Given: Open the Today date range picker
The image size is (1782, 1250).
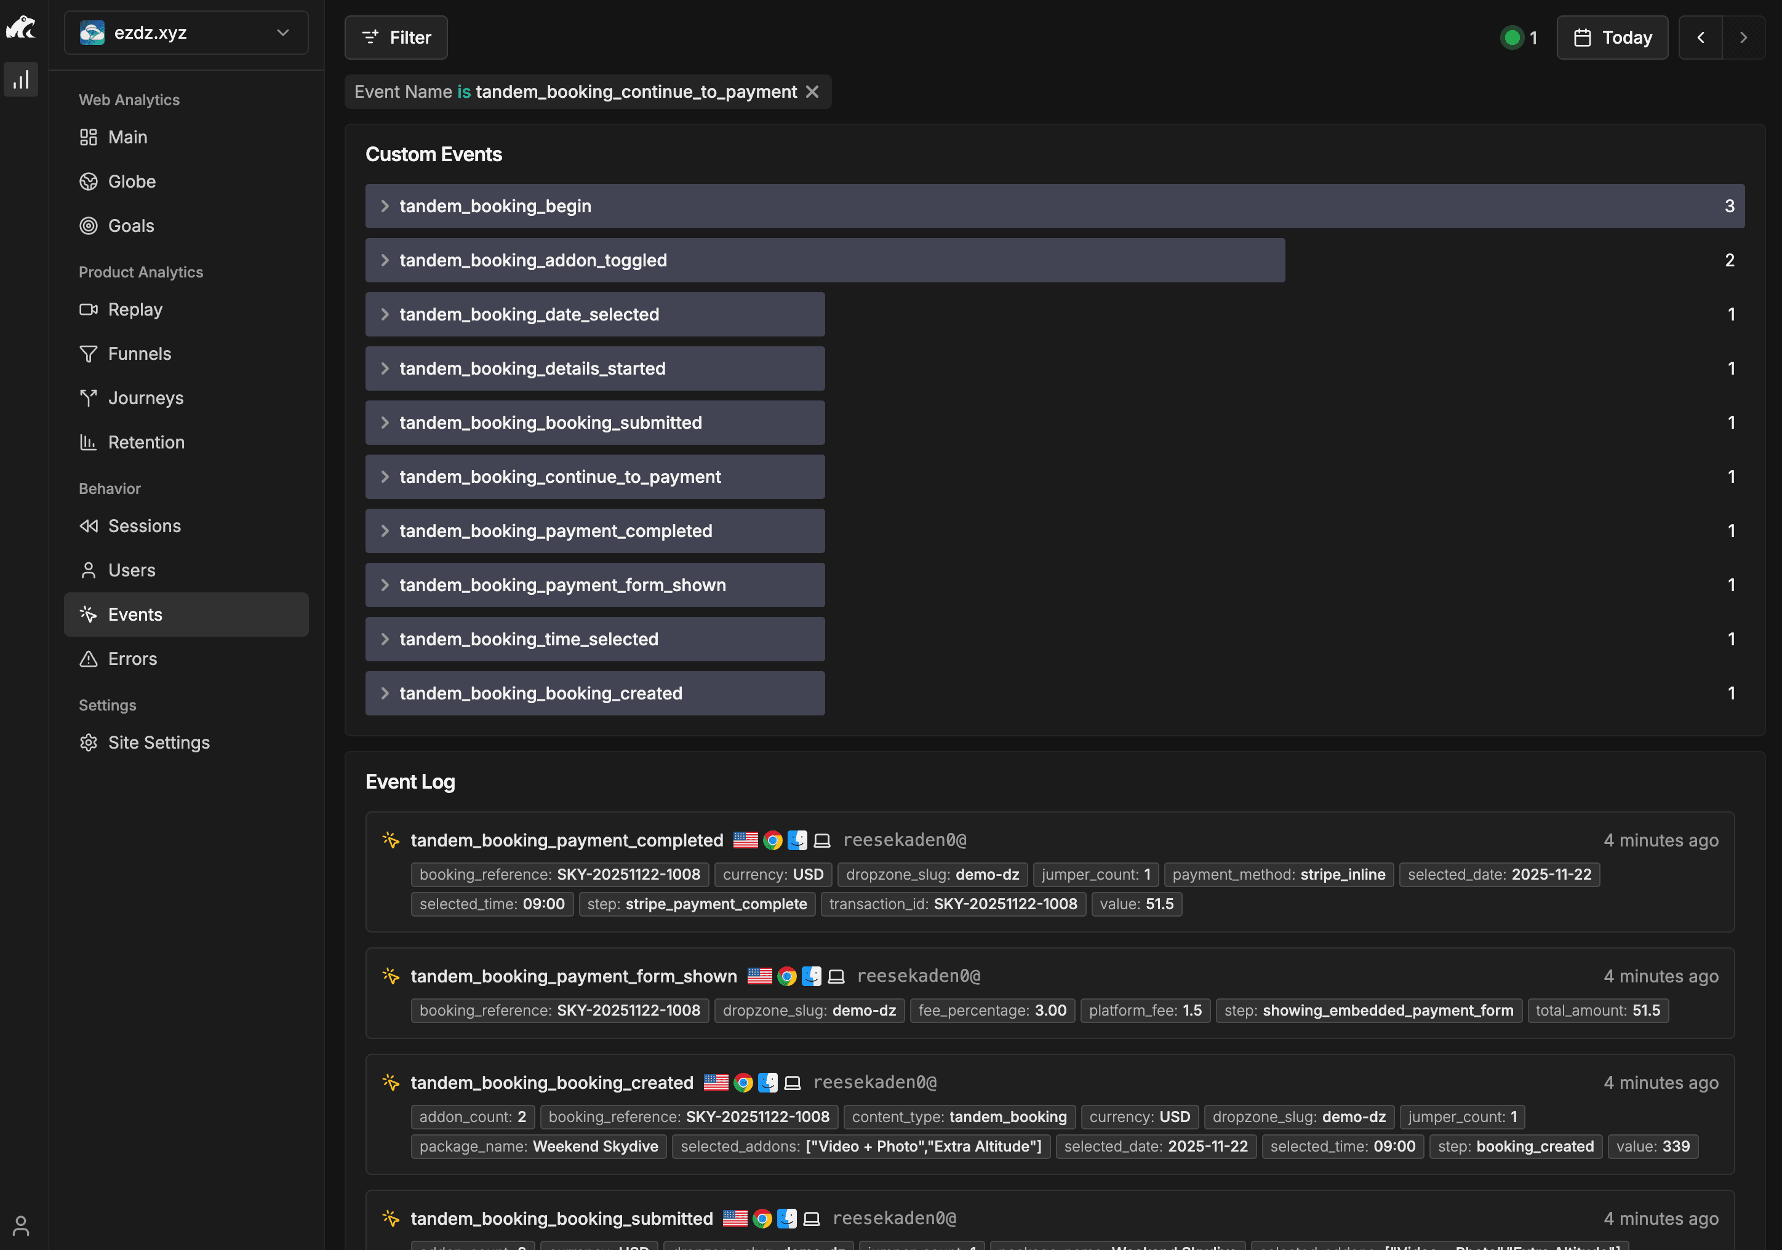Looking at the screenshot, I should [x=1612, y=36].
